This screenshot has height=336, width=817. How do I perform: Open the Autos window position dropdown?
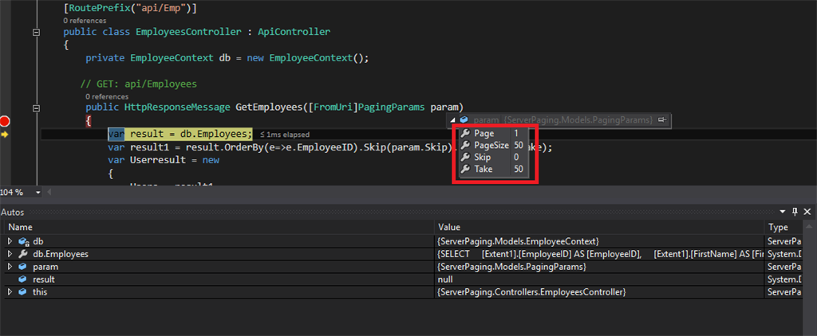point(782,212)
